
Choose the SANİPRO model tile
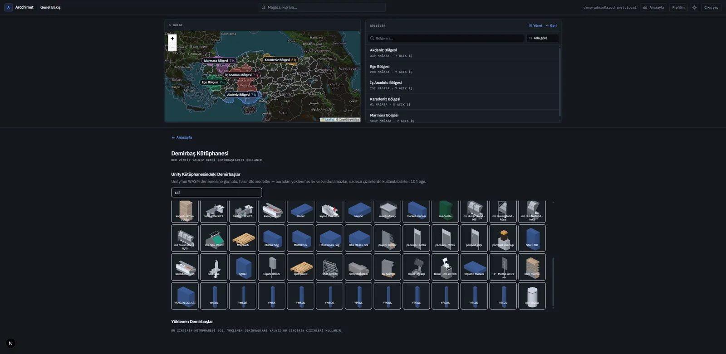click(532, 238)
